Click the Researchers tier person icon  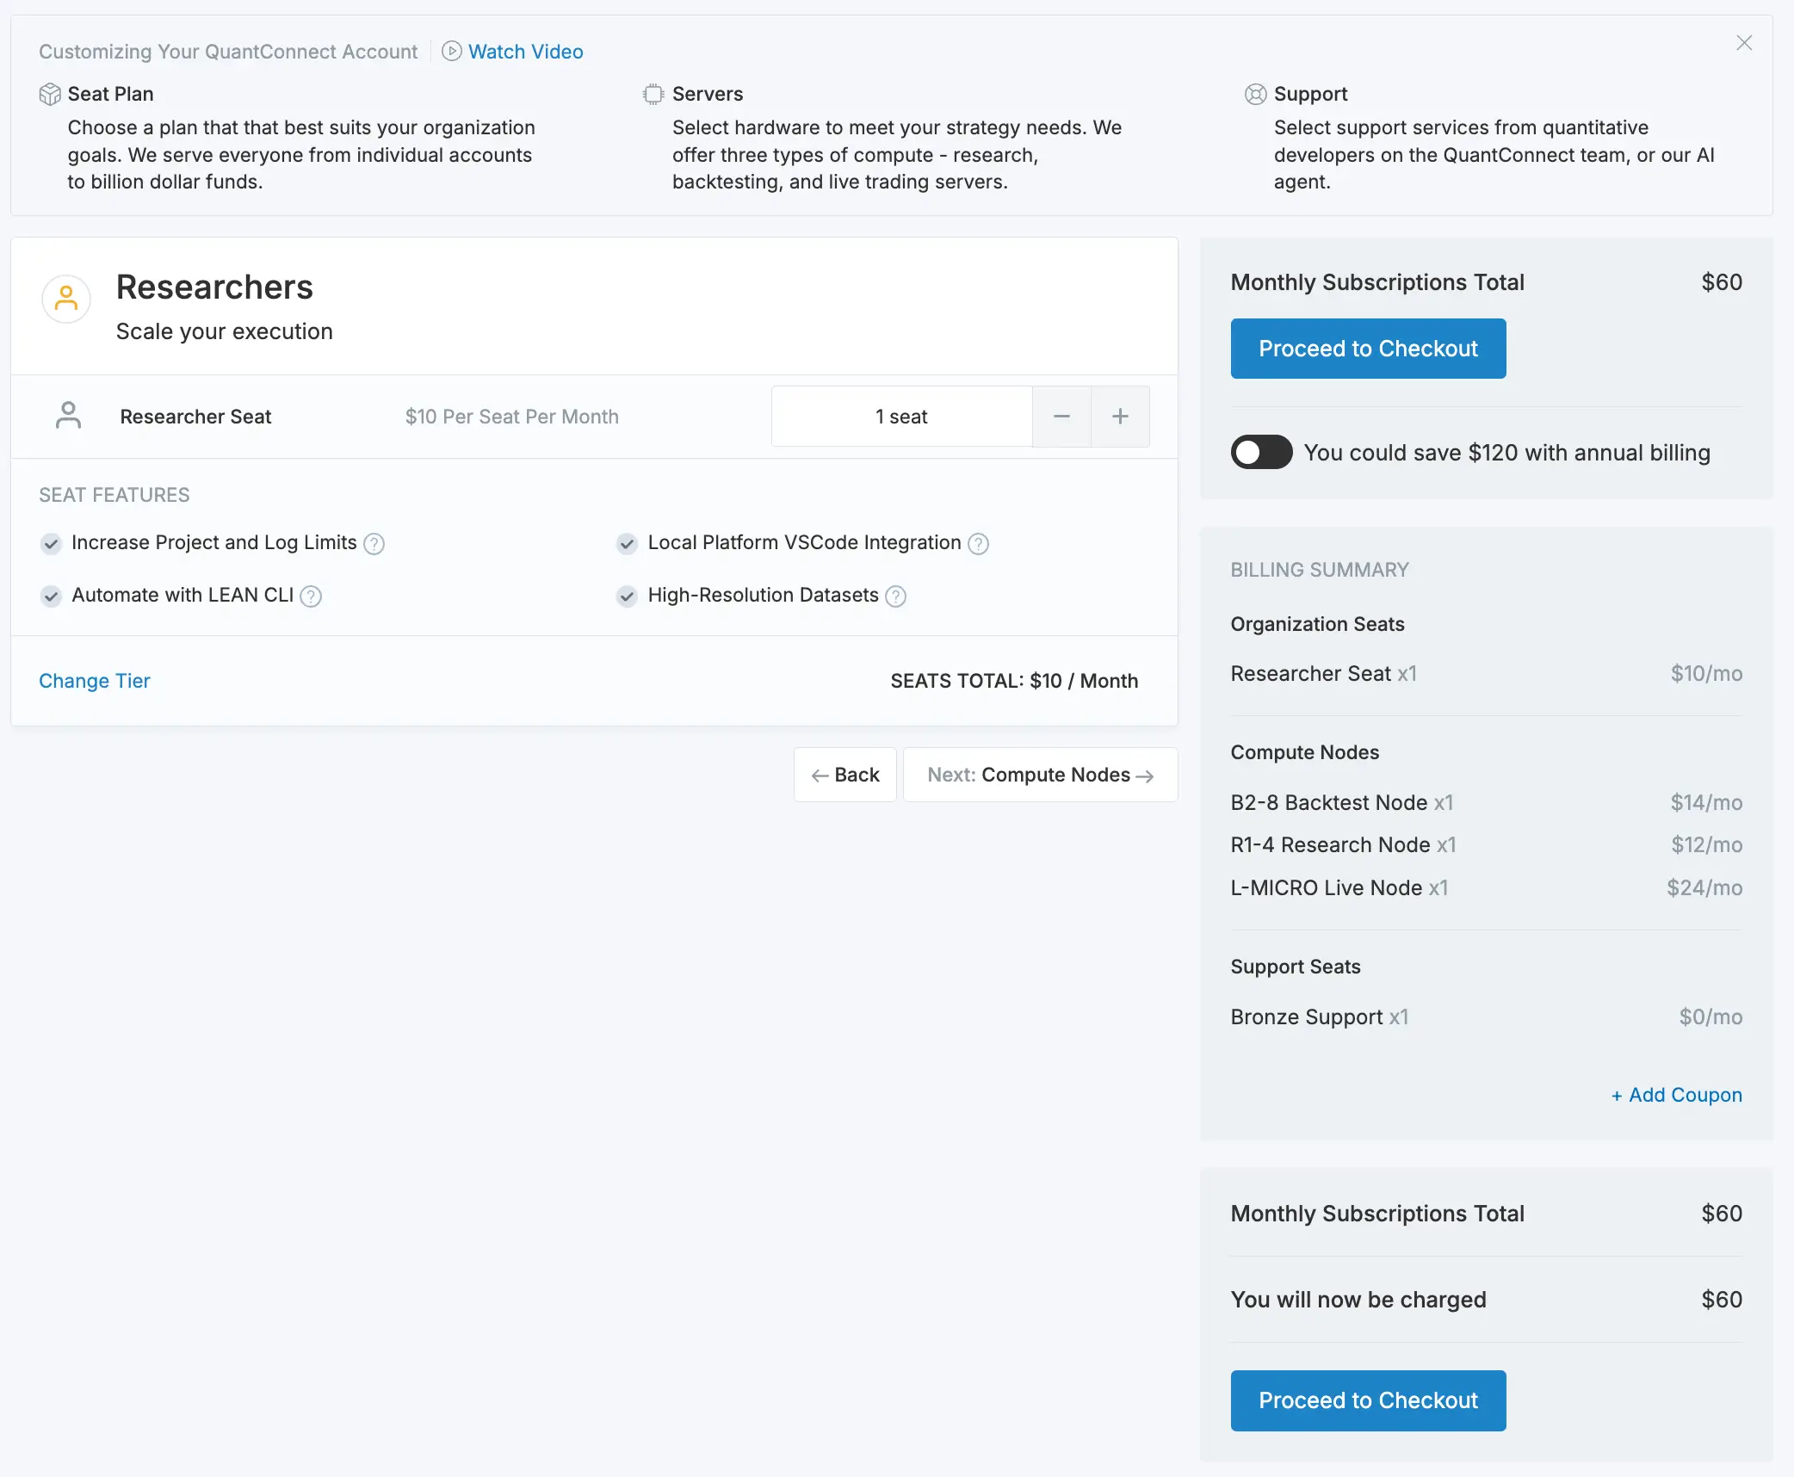click(66, 300)
